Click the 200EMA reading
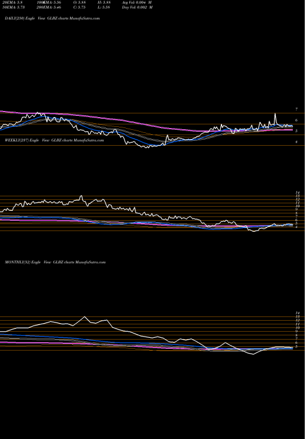 point(48,7)
